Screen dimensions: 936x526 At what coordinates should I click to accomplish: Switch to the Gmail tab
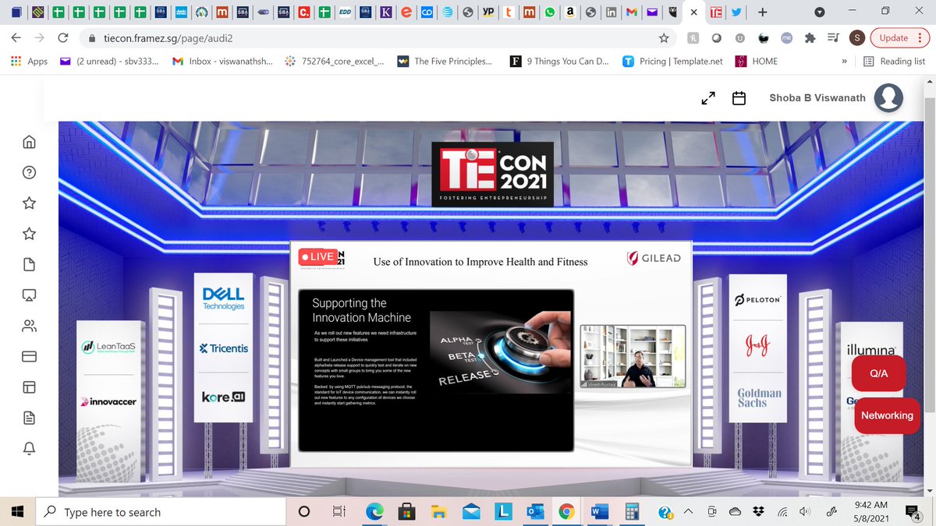(631, 12)
